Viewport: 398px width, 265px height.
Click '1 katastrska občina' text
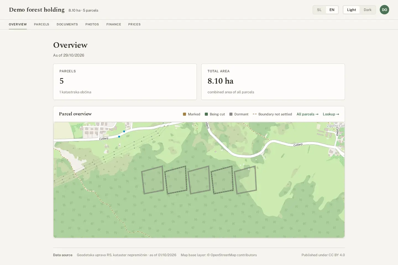pyautogui.click(x=75, y=92)
